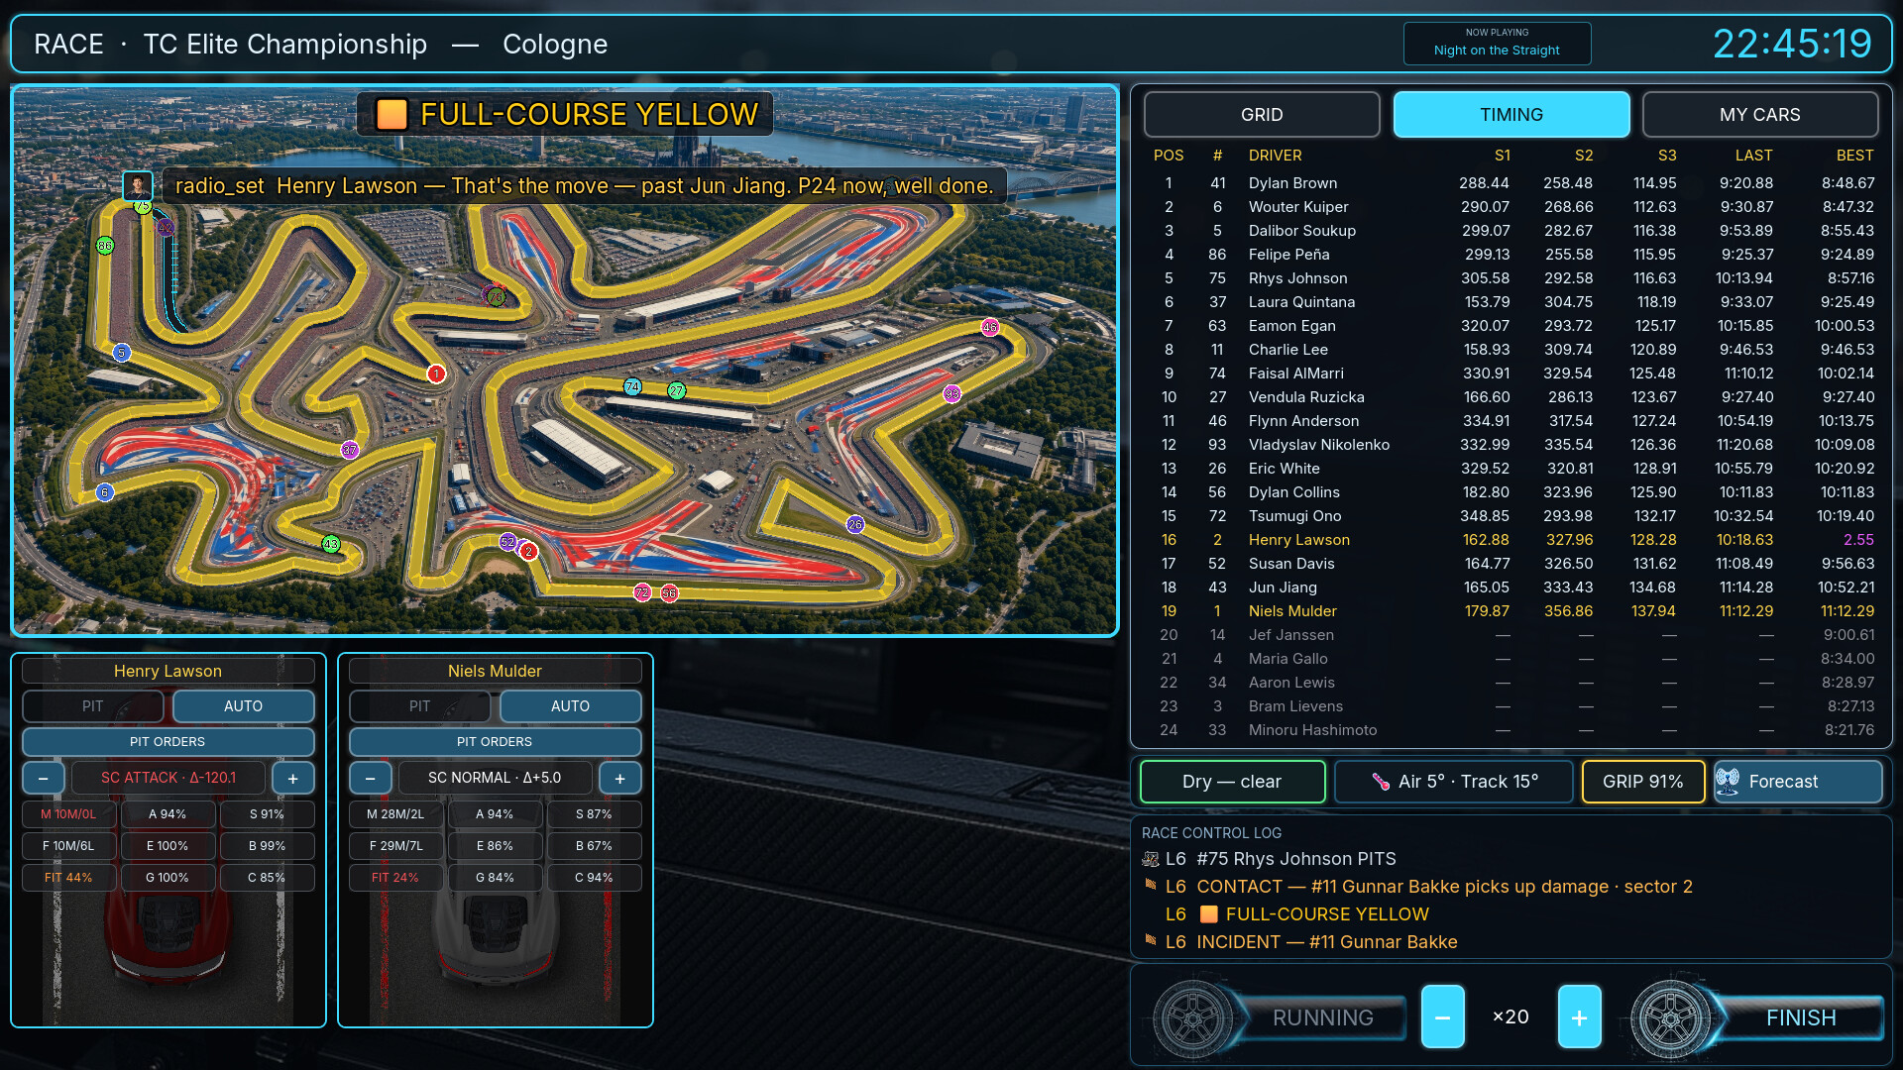Click Henry Lawson's radio portrait icon

tap(138, 185)
